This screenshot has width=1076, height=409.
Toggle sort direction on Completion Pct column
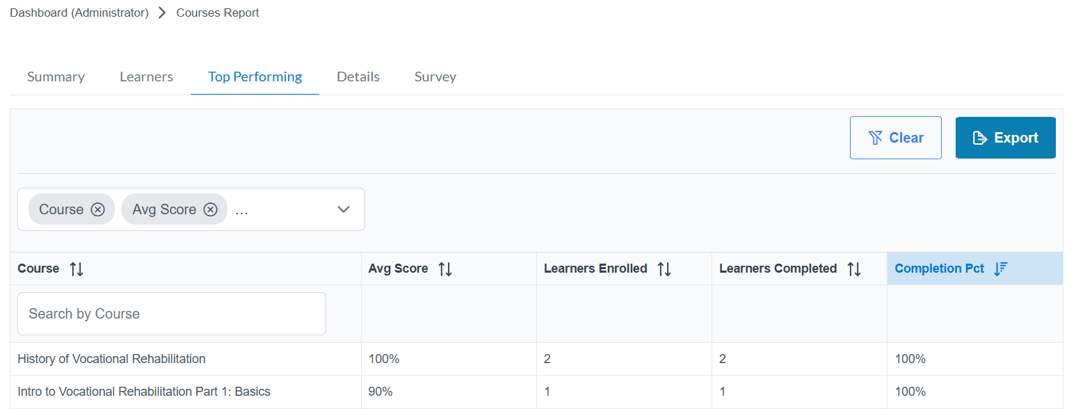[x=1000, y=268]
